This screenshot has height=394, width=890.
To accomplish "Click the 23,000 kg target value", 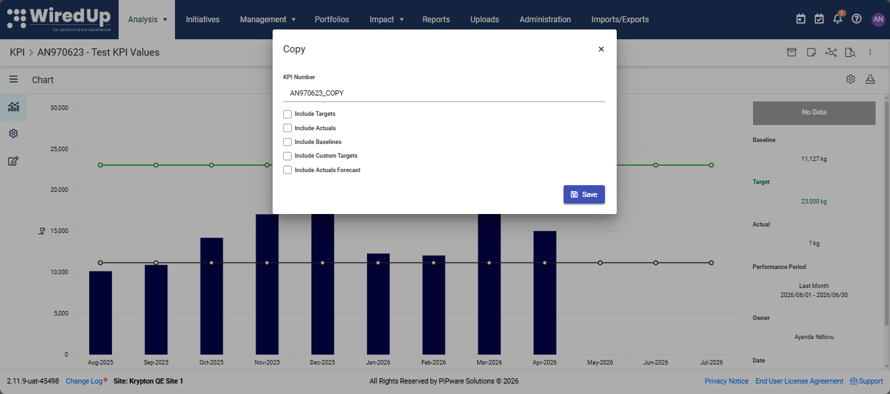I will (x=814, y=202).
